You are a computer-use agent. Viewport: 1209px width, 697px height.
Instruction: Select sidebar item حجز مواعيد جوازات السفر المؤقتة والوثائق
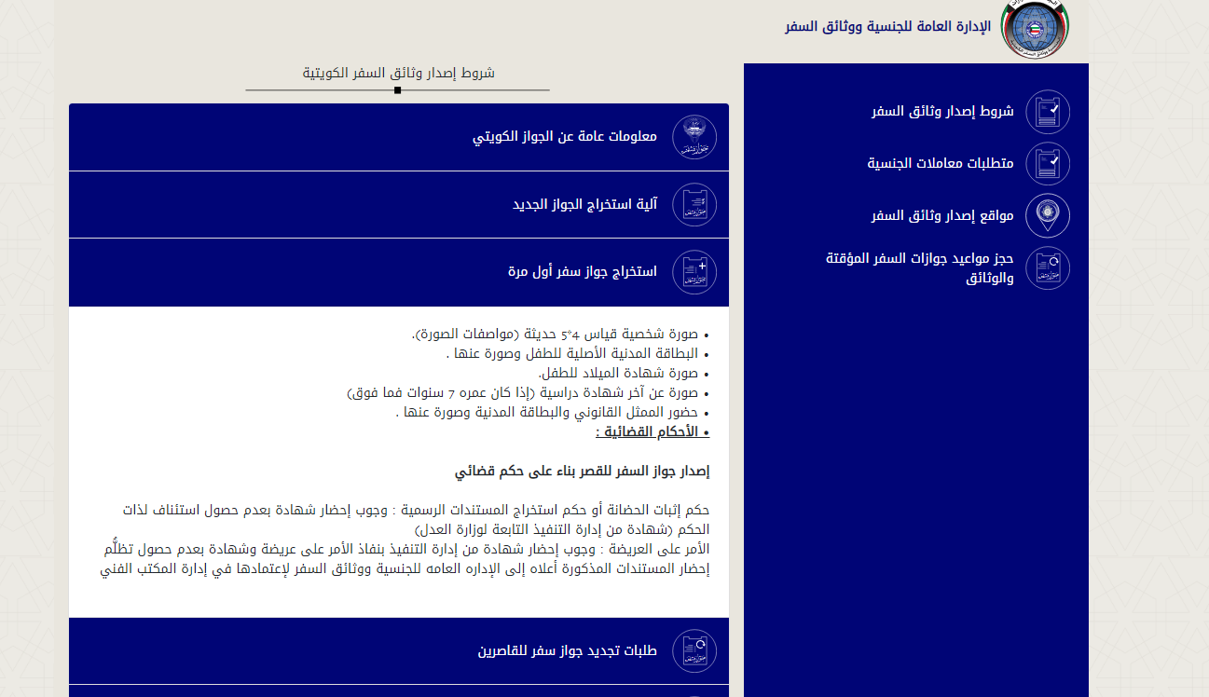(x=919, y=268)
